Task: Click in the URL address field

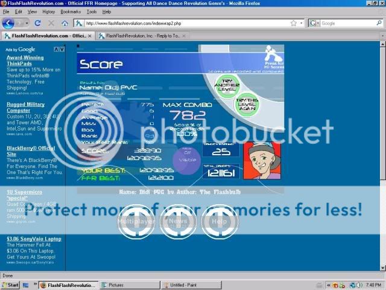Action: click(x=181, y=23)
